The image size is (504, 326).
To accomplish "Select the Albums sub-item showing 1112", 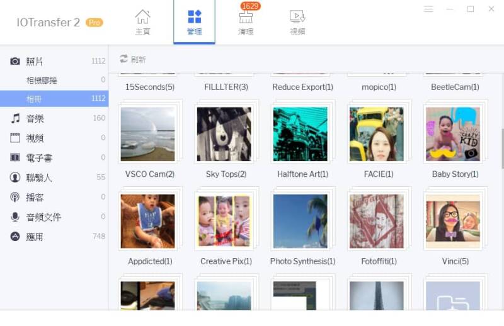I will tap(54, 99).
